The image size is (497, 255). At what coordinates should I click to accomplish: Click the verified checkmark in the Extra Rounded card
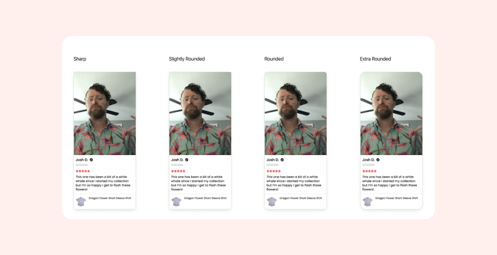click(378, 160)
